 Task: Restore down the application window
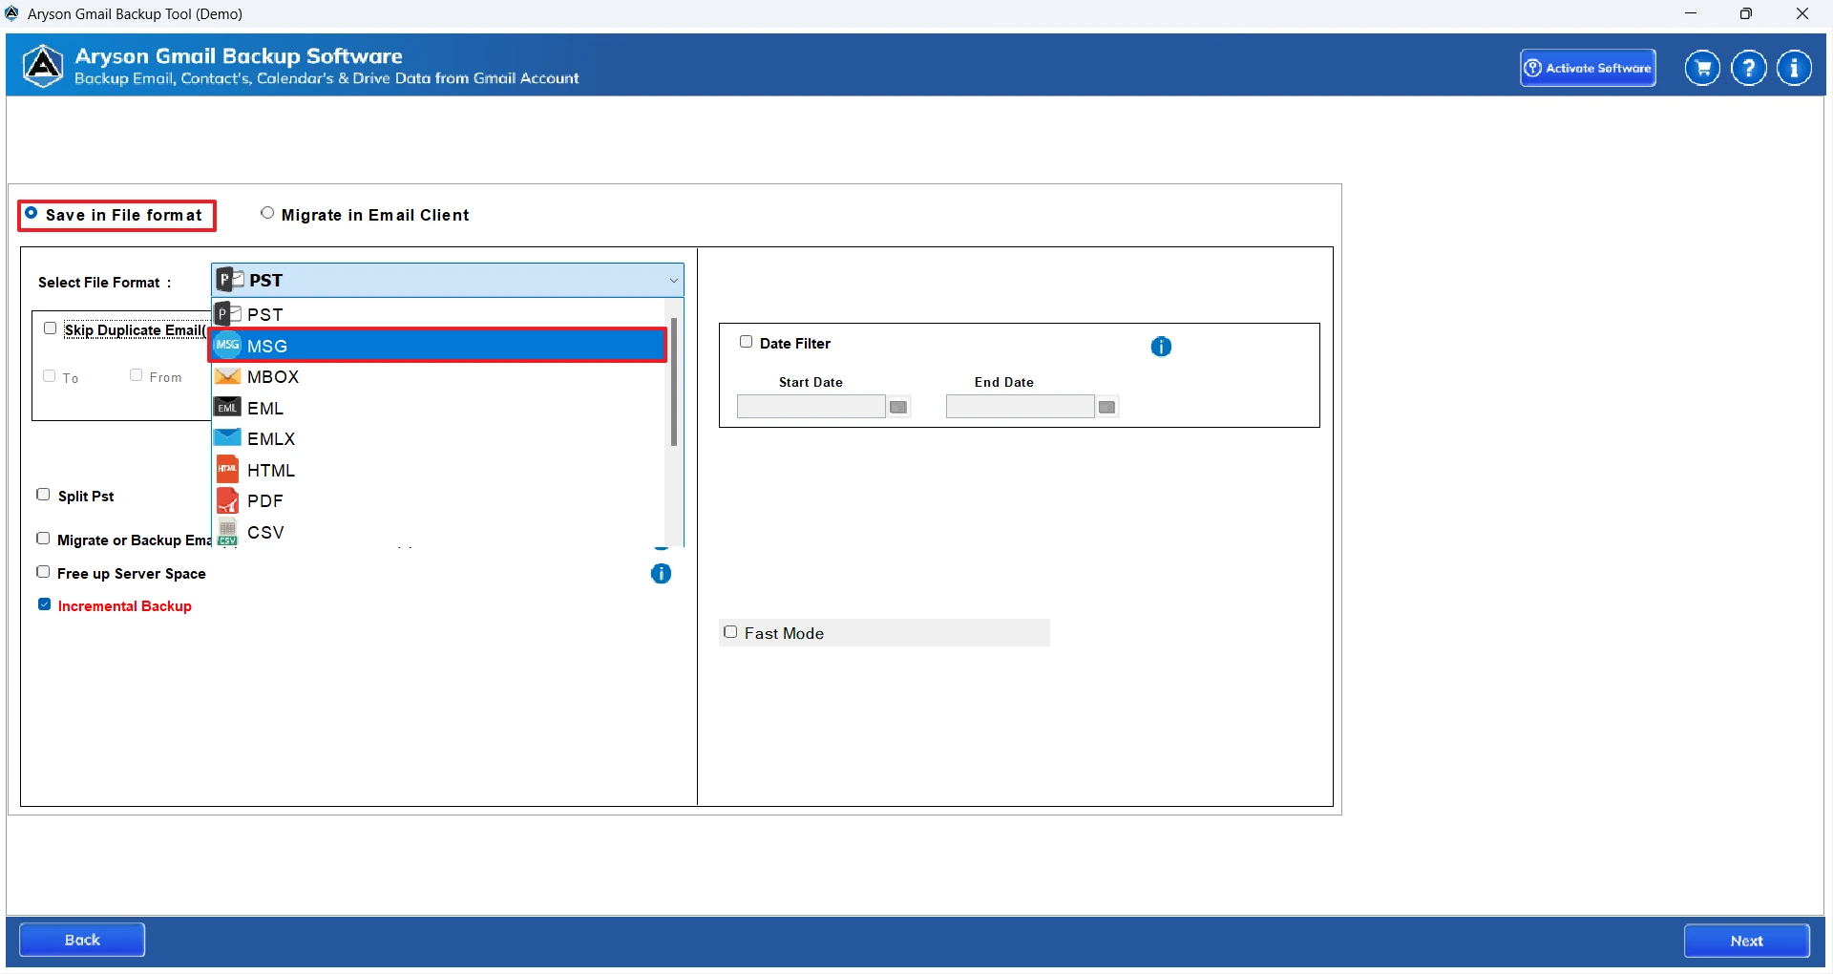pyautogui.click(x=1746, y=13)
